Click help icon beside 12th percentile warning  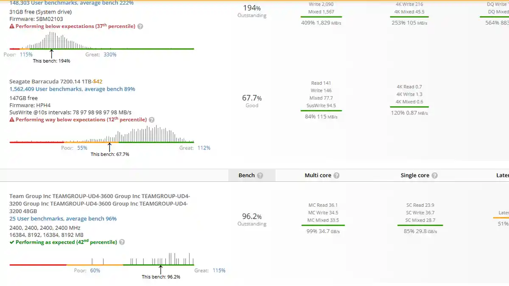(x=151, y=120)
